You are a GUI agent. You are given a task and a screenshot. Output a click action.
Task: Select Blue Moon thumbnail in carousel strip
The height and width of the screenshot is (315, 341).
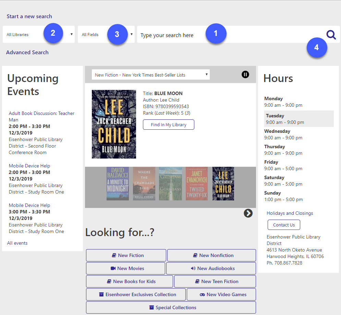click(223, 184)
